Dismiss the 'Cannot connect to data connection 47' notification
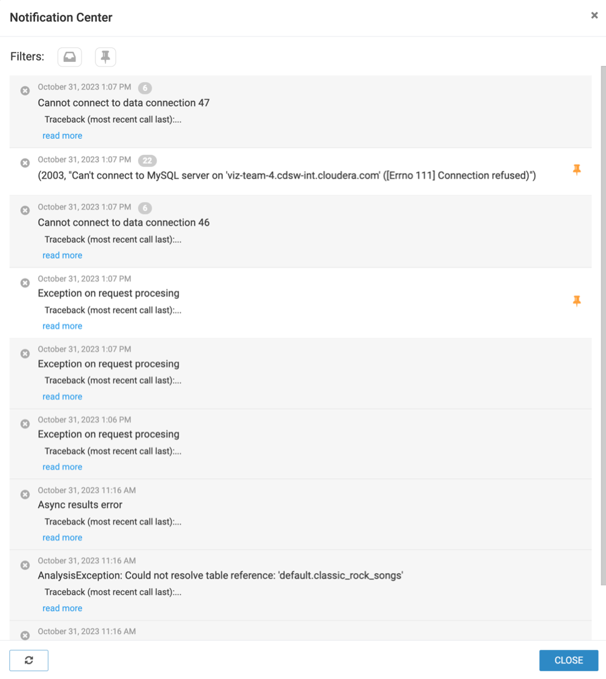 tap(25, 91)
